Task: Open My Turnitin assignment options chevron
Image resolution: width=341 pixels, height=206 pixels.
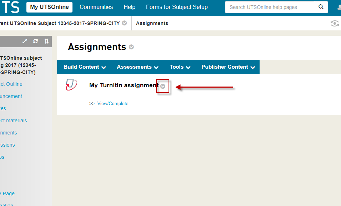Action: [163, 86]
